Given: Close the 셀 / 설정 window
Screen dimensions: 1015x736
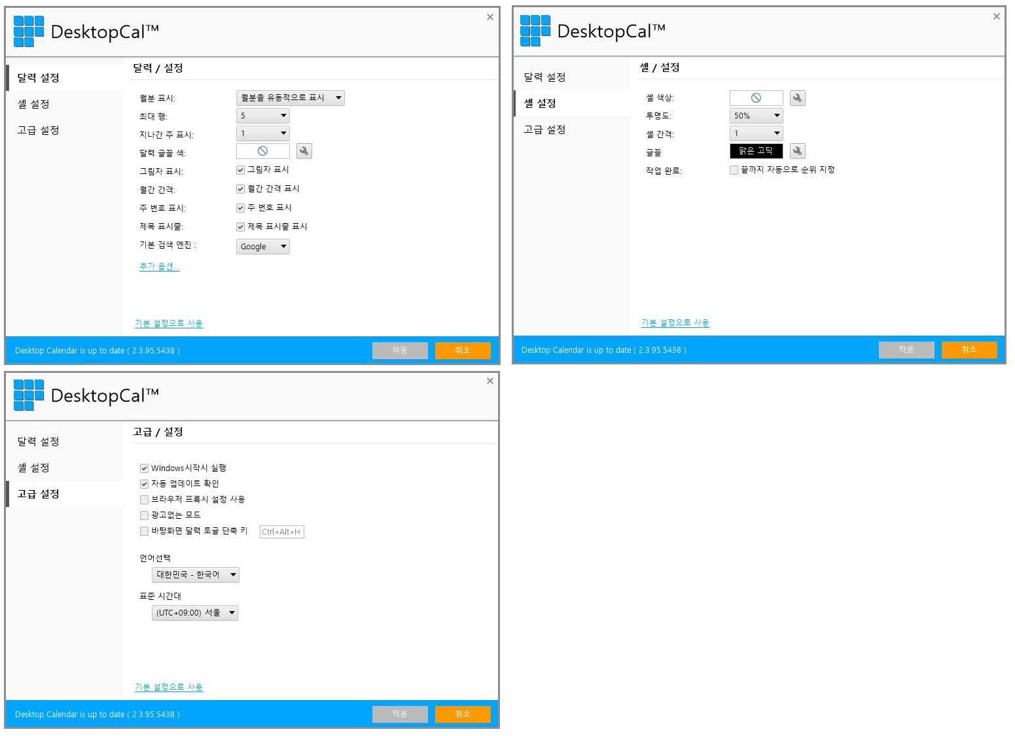Looking at the screenshot, I should (996, 16).
